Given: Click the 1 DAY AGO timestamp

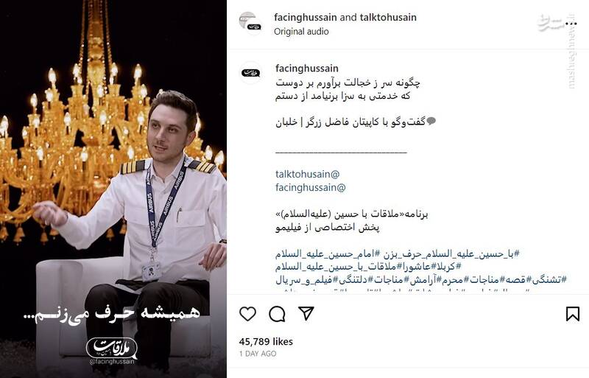Looking at the screenshot, I should click(x=258, y=354).
